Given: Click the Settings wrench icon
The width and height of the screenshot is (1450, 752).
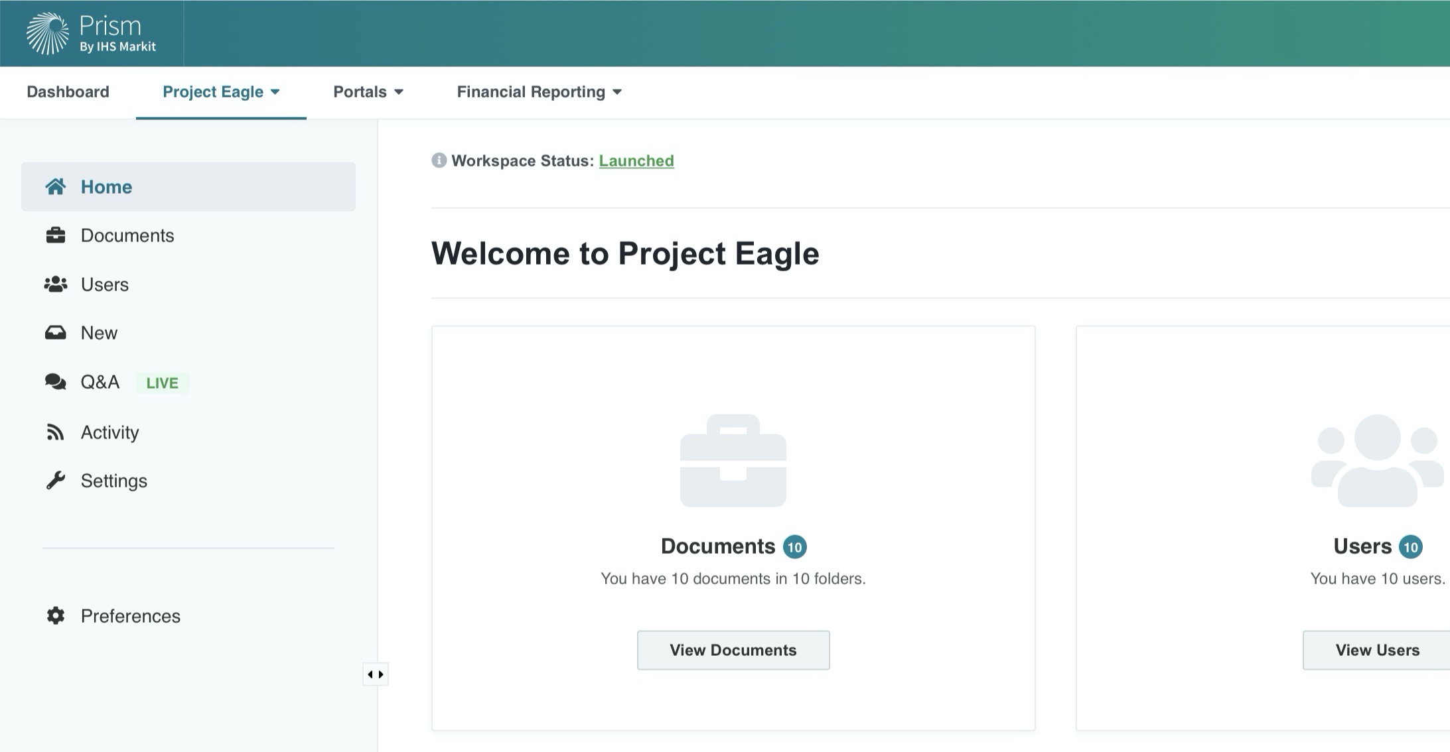Looking at the screenshot, I should 56,481.
